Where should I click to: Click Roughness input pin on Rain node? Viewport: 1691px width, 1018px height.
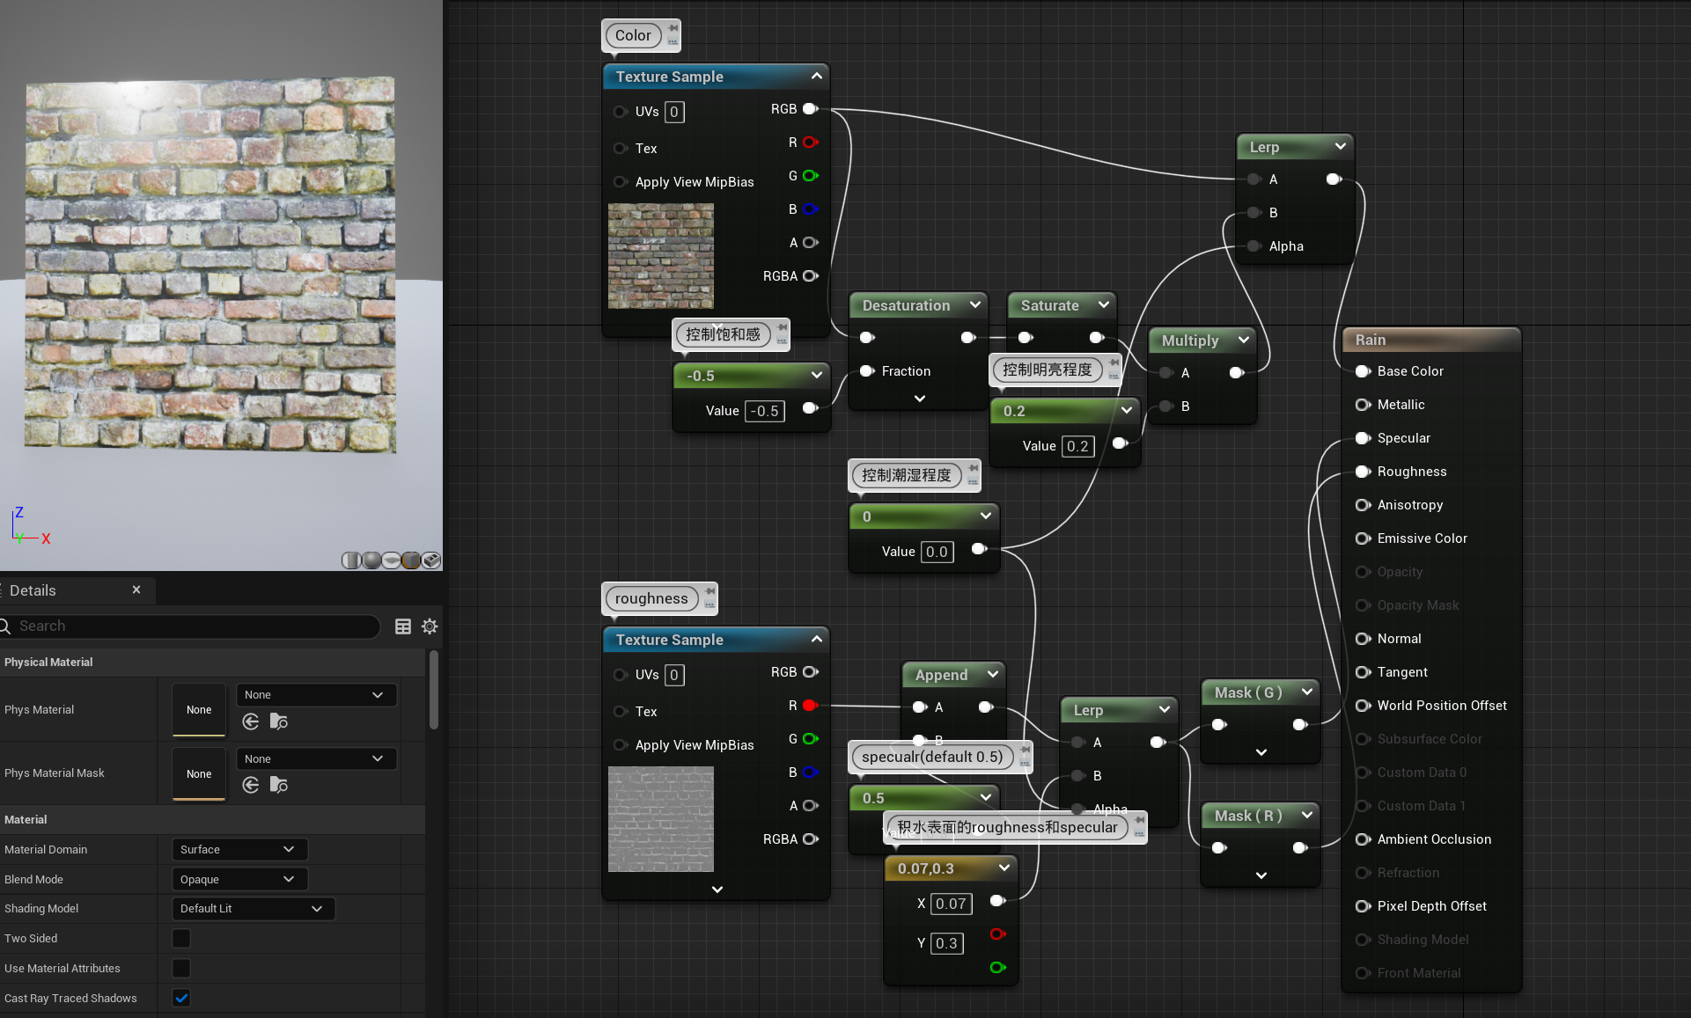1363,472
